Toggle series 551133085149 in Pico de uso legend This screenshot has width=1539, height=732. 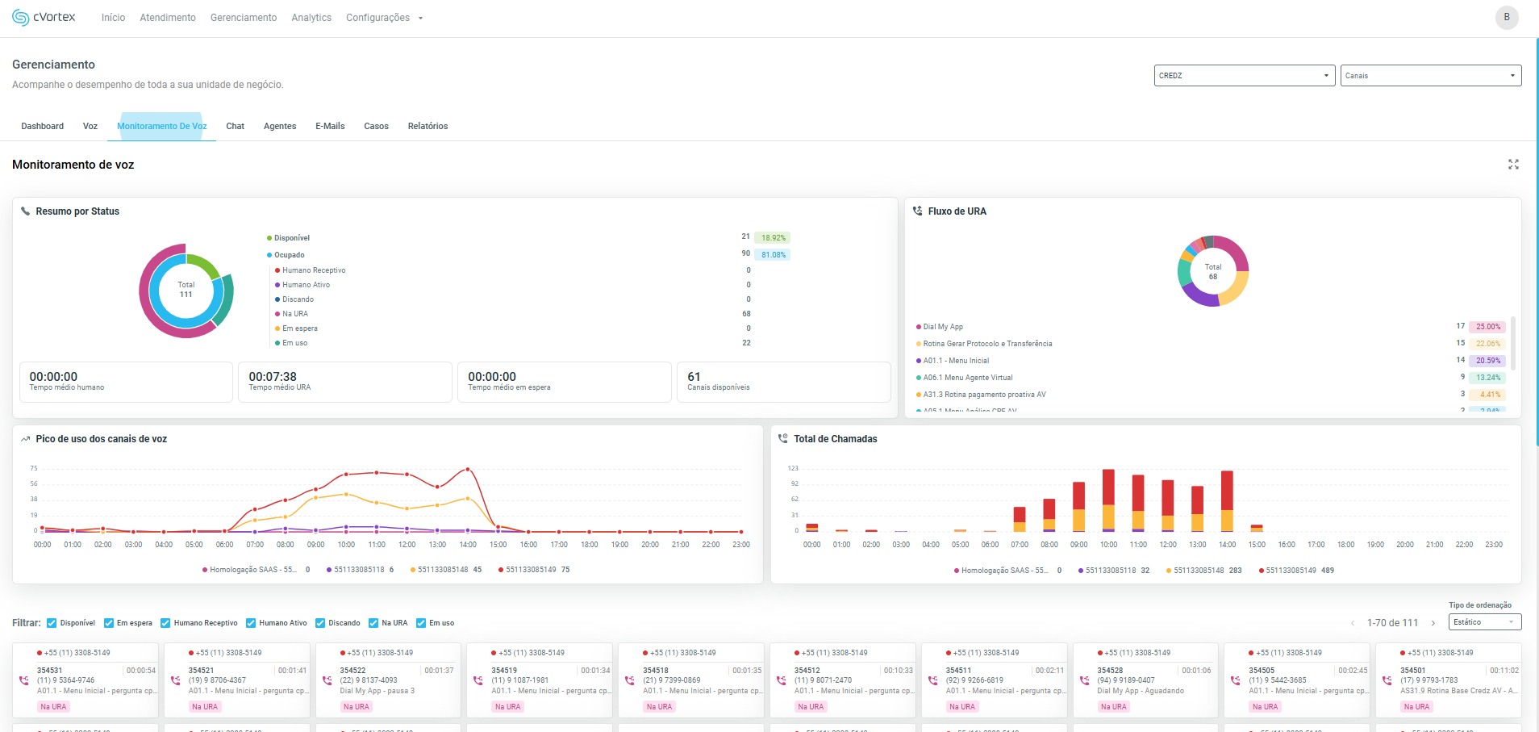(x=534, y=570)
